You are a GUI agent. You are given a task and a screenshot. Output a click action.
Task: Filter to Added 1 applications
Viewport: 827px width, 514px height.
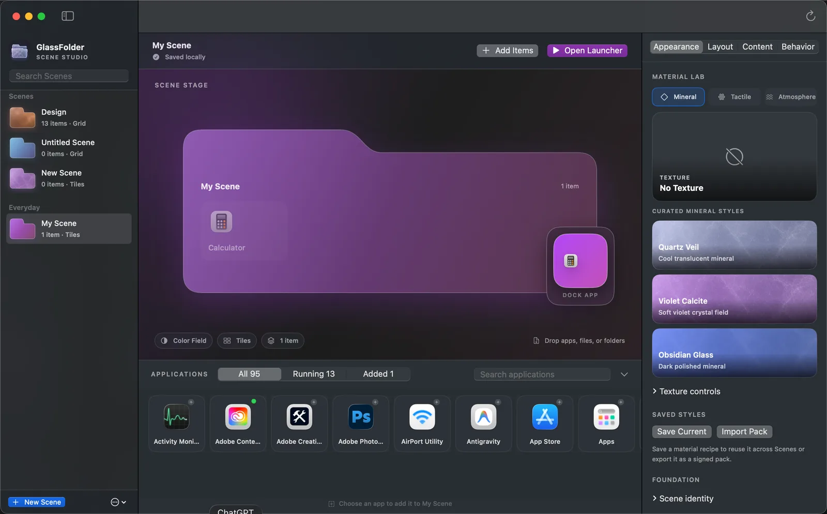coord(378,374)
